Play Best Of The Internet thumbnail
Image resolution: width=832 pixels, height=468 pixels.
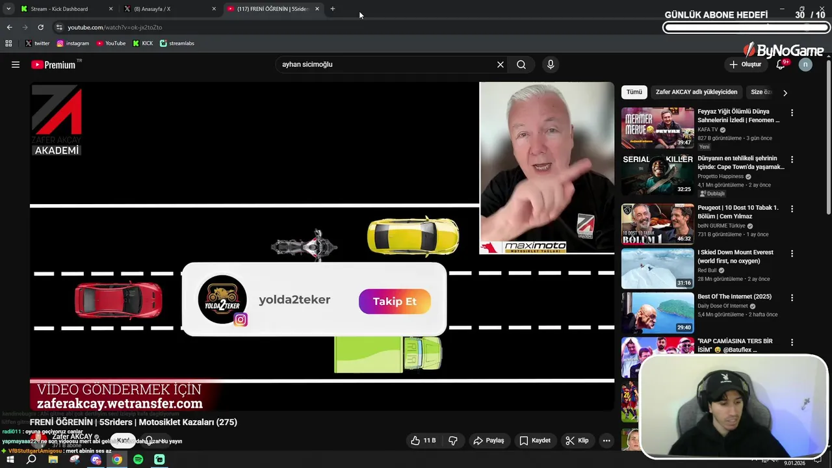pyautogui.click(x=657, y=313)
